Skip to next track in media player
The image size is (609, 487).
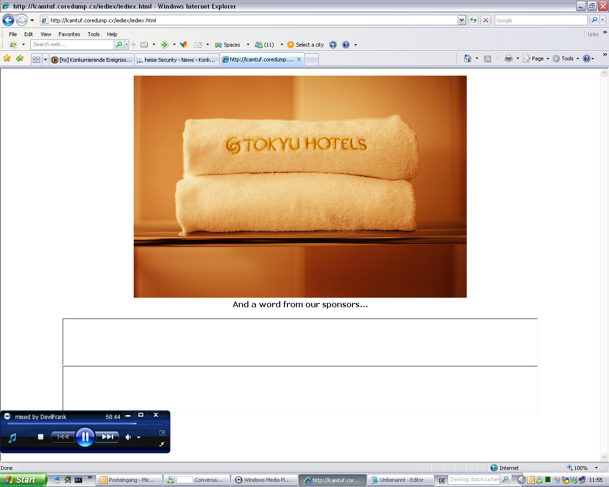pos(108,437)
